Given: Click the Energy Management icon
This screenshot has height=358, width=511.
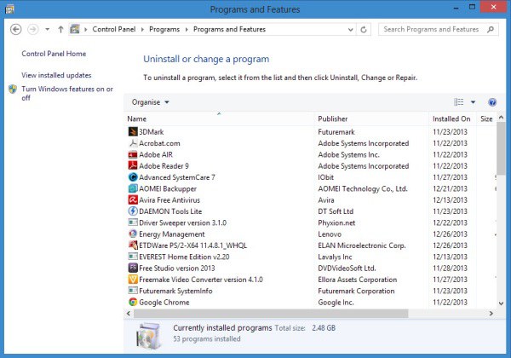Looking at the screenshot, I should [133, 234].
